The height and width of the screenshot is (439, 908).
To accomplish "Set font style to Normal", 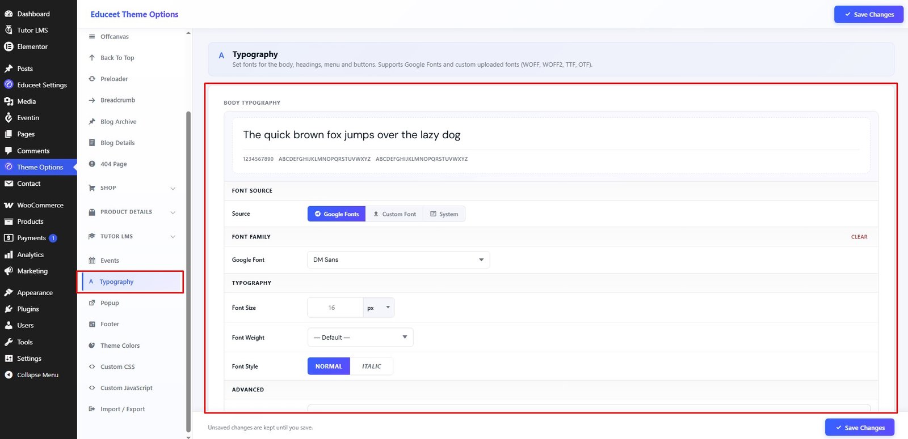I will [329, 366].
